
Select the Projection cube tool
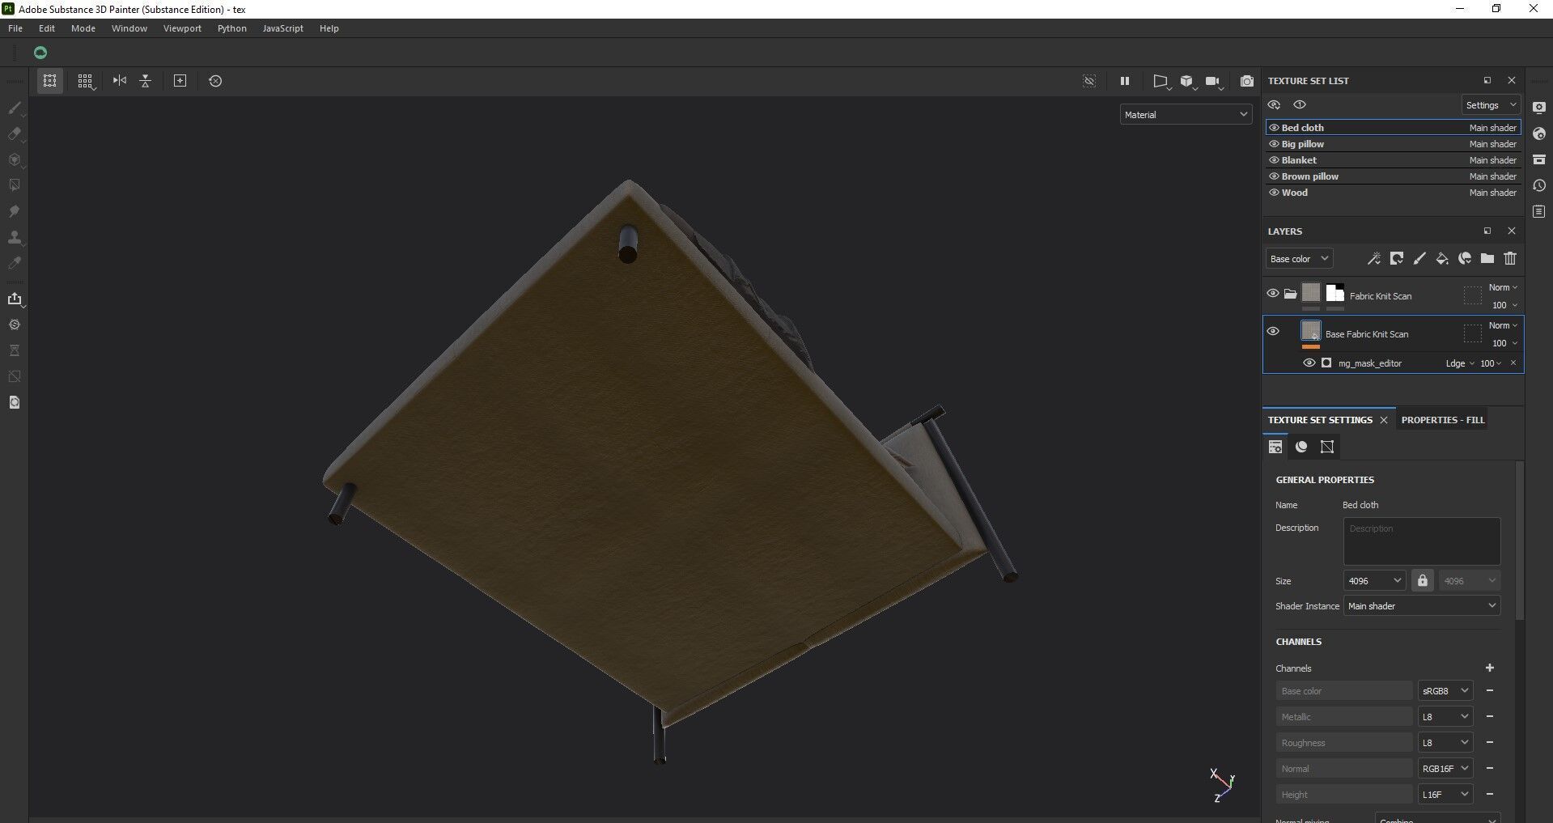(x=14, y=159)
